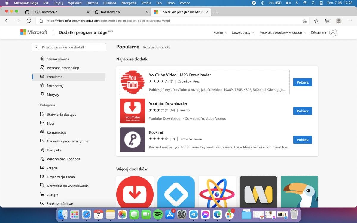Open the Edge settings ellipsis menu
The width and height of the screenshot is (357, 223).
[350, 21]
